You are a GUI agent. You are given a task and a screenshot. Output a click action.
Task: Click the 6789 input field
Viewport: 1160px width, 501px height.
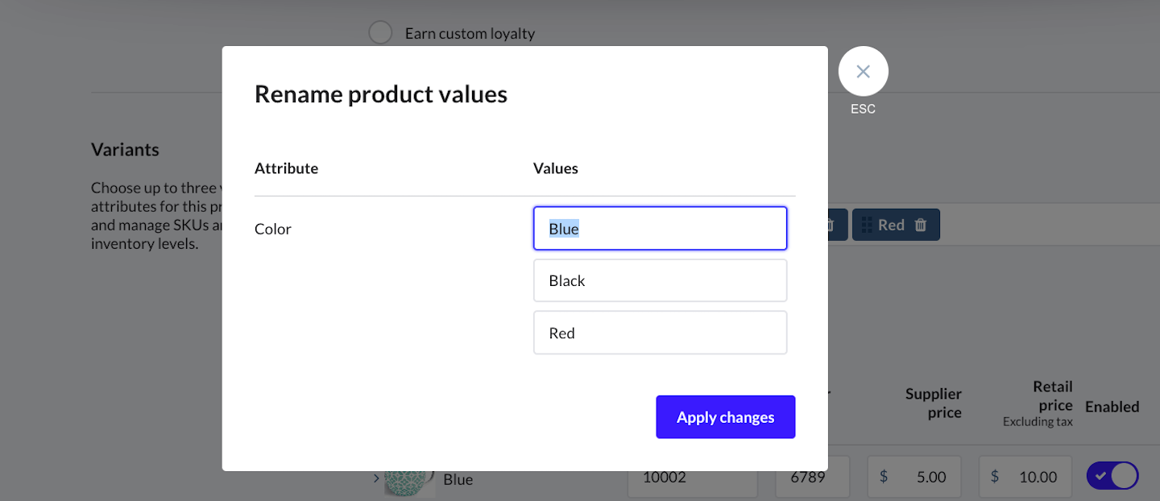(x=811, y=477)
